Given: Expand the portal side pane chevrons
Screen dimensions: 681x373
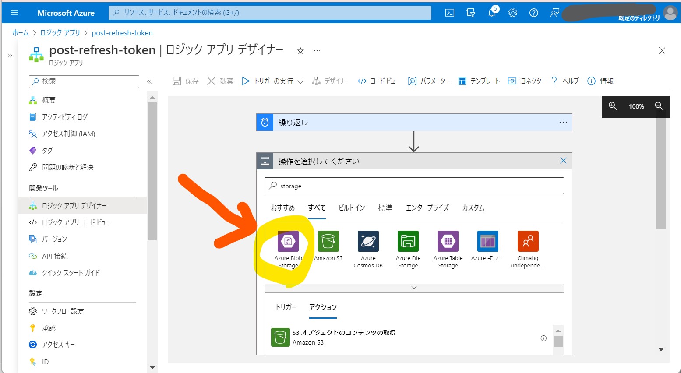Looking at the screenshot, I should coord(10,56).
